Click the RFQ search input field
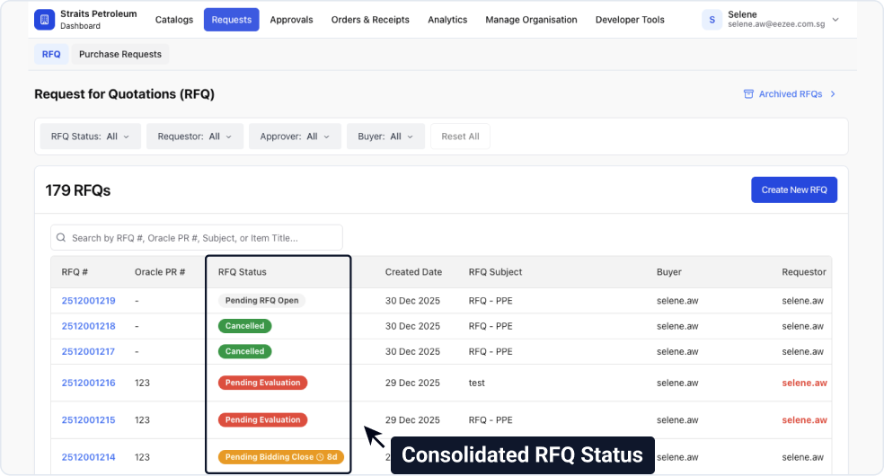884x476 pixels. (197, 238)
